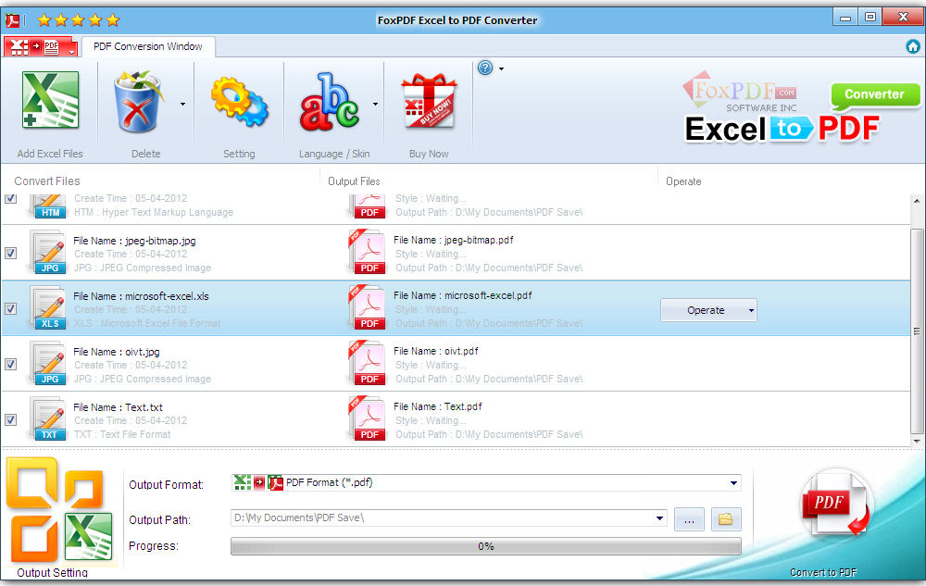Click the file list vertical scrollbar thumb

click(x=917, y=330)
